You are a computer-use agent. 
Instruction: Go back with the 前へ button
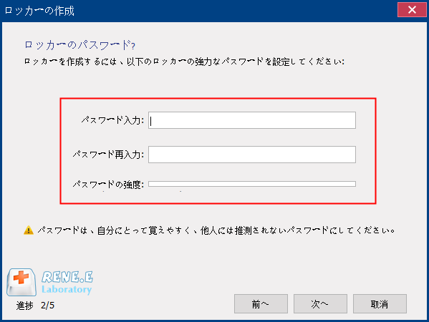(x=261, y=303)
